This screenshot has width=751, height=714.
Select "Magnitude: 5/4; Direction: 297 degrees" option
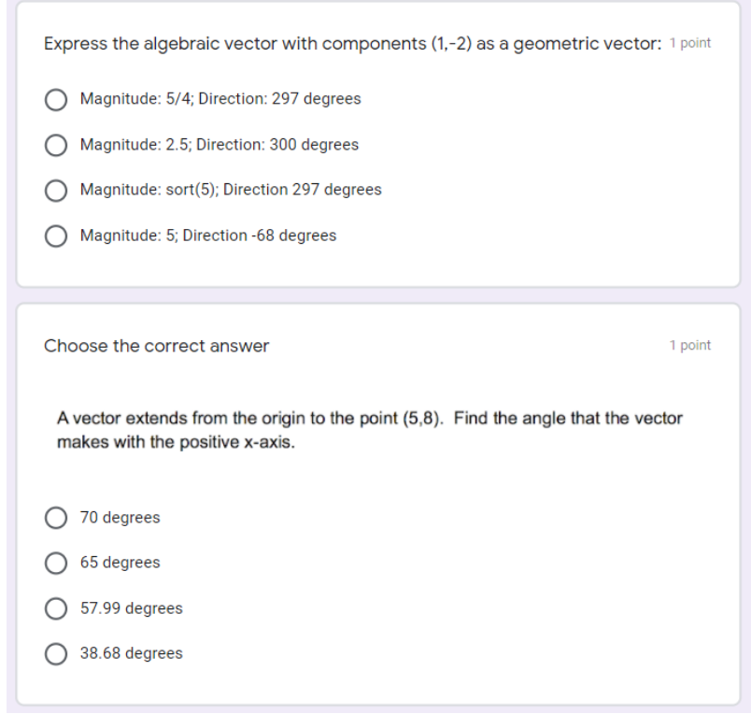click(56, 98)
